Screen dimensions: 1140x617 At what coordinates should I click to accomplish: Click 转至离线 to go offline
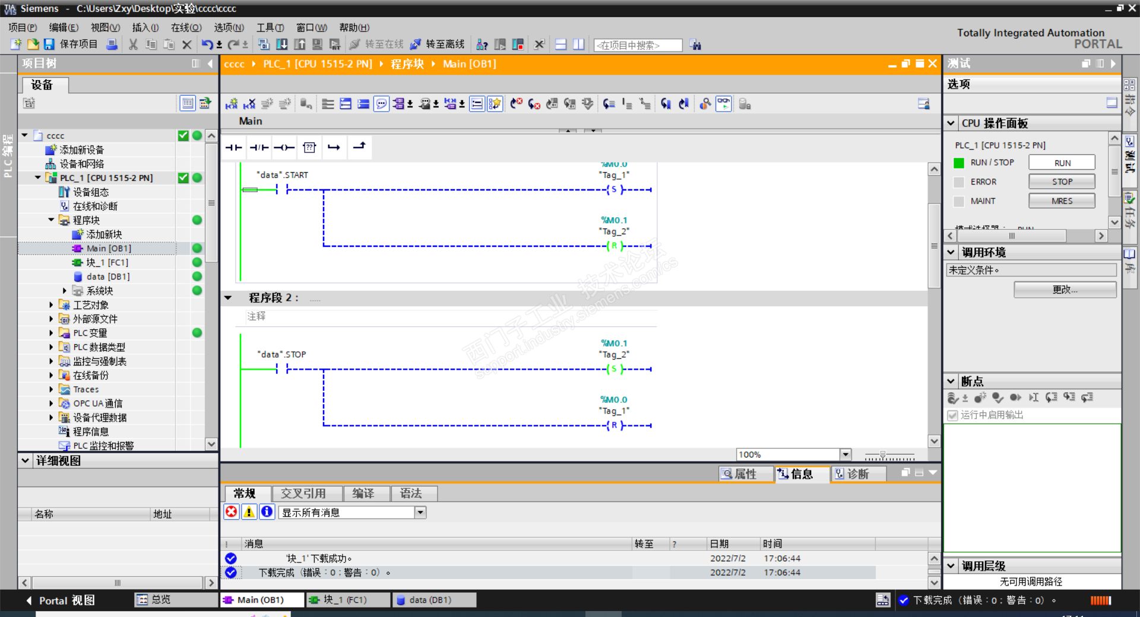(x=438, y=44)
